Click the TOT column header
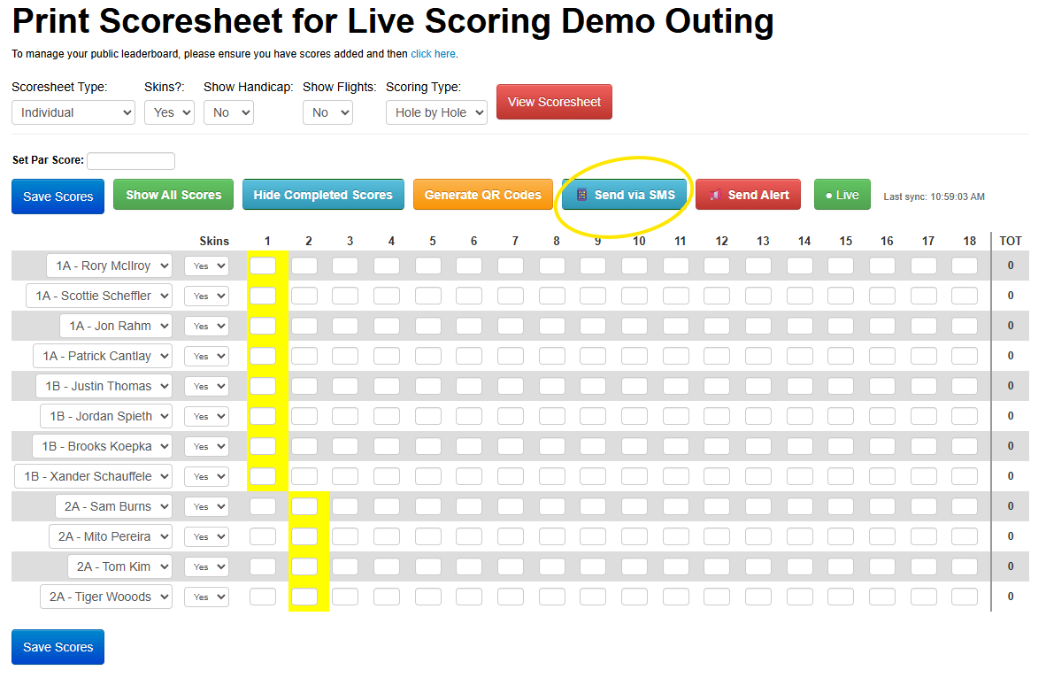The height and width of the screenshot is (678, 1046). pyautogui.click(x=1011, y=241)
